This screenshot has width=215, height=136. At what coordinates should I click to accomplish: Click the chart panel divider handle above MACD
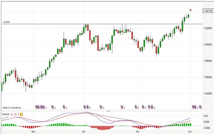click(x=108, y=111)
